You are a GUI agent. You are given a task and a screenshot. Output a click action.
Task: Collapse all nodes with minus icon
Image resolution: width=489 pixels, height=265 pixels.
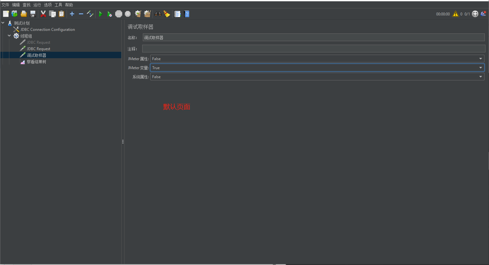[81, 14]
